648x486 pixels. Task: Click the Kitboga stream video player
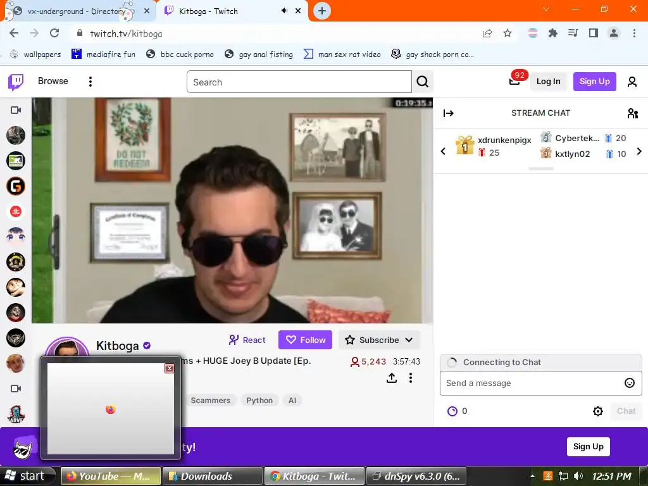tap(232, 210)
